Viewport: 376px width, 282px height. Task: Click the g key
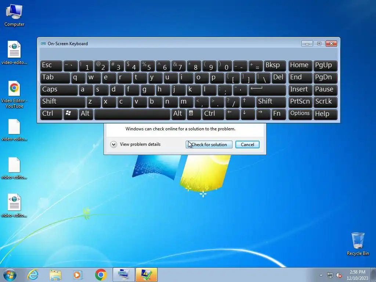148,90
